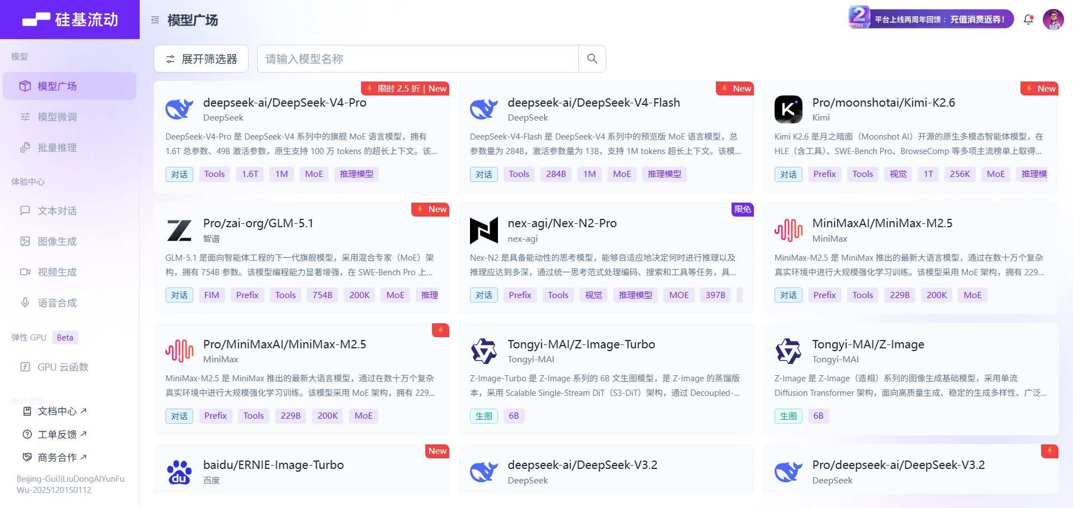This screenshot has height=508, width=1073.
Task: Click the 1T tag on Kimi-K2.6 card
Action: click(928, 174)
